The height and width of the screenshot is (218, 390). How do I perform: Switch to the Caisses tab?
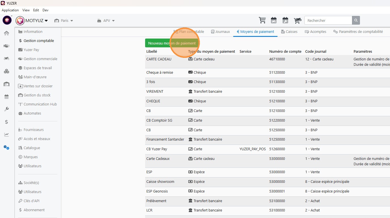tap(289, 32)
